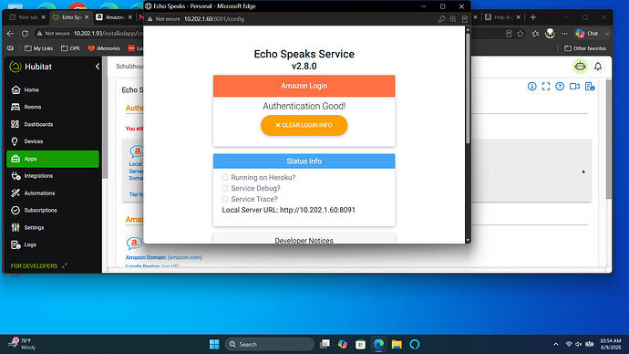Collapse the Hubitat sidebar chevron
Screen dimensions: 629x354
pyautogui.click(x=98, y=67)
